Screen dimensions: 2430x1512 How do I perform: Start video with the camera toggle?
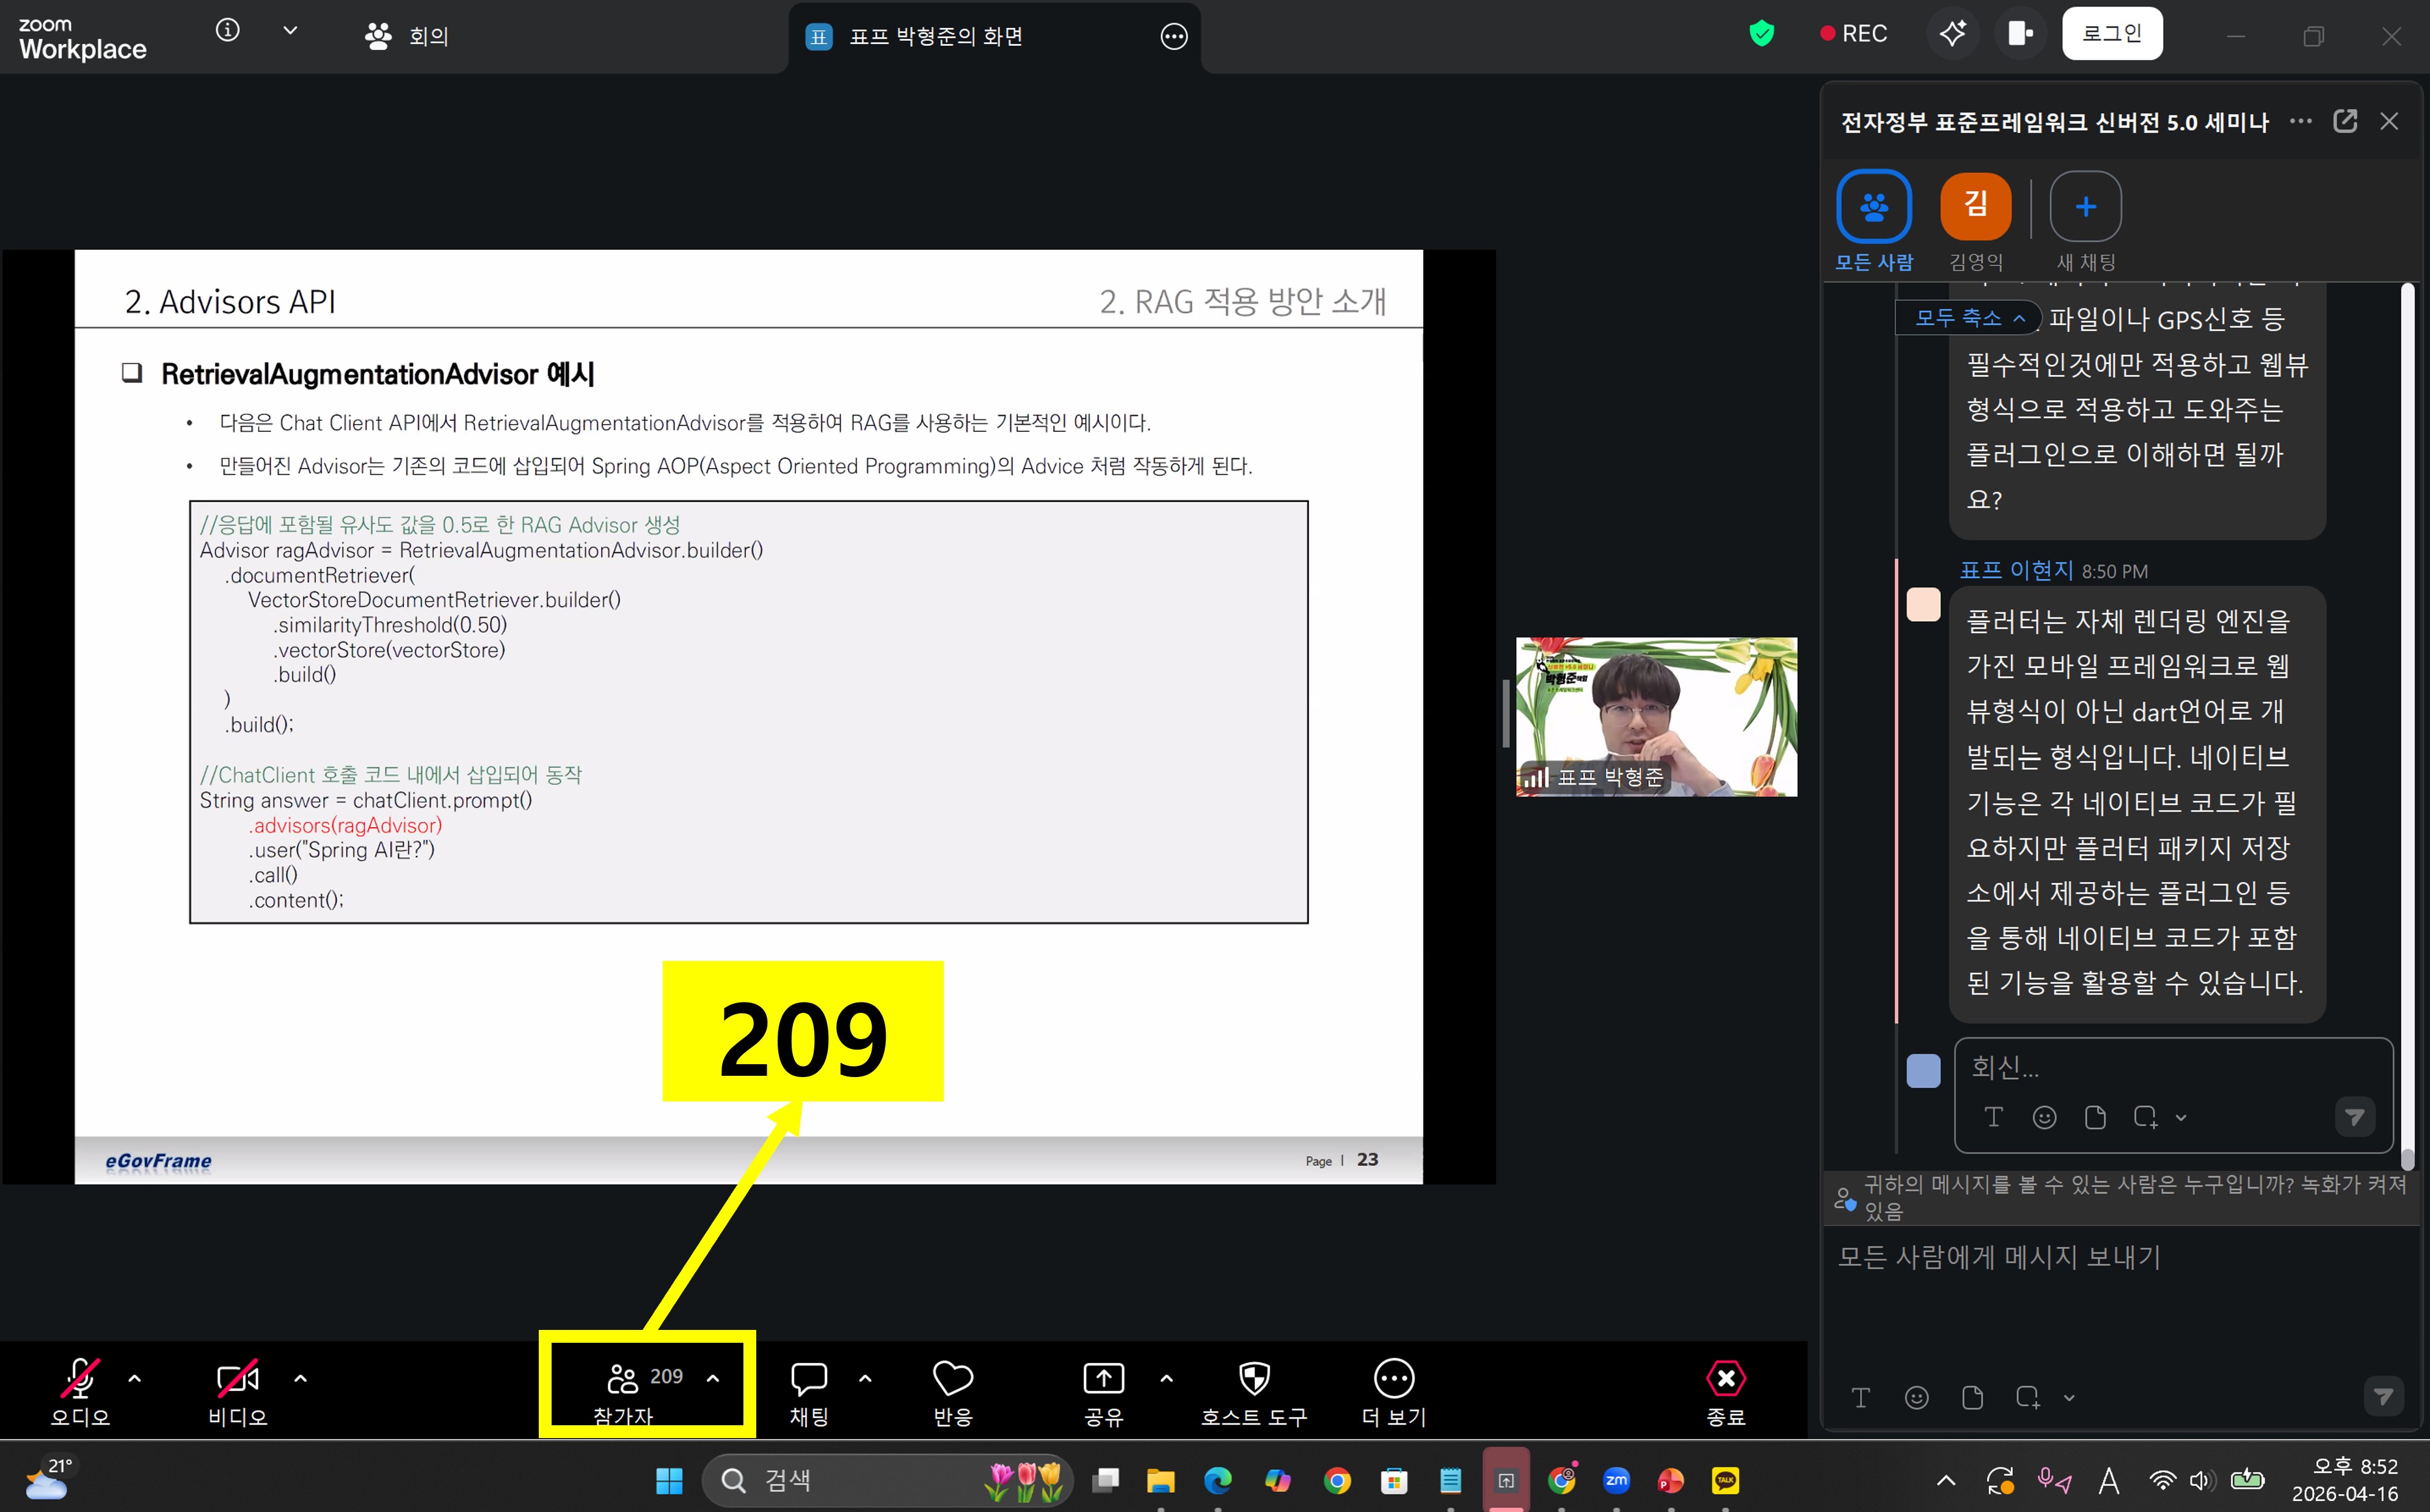[238, 1380]
